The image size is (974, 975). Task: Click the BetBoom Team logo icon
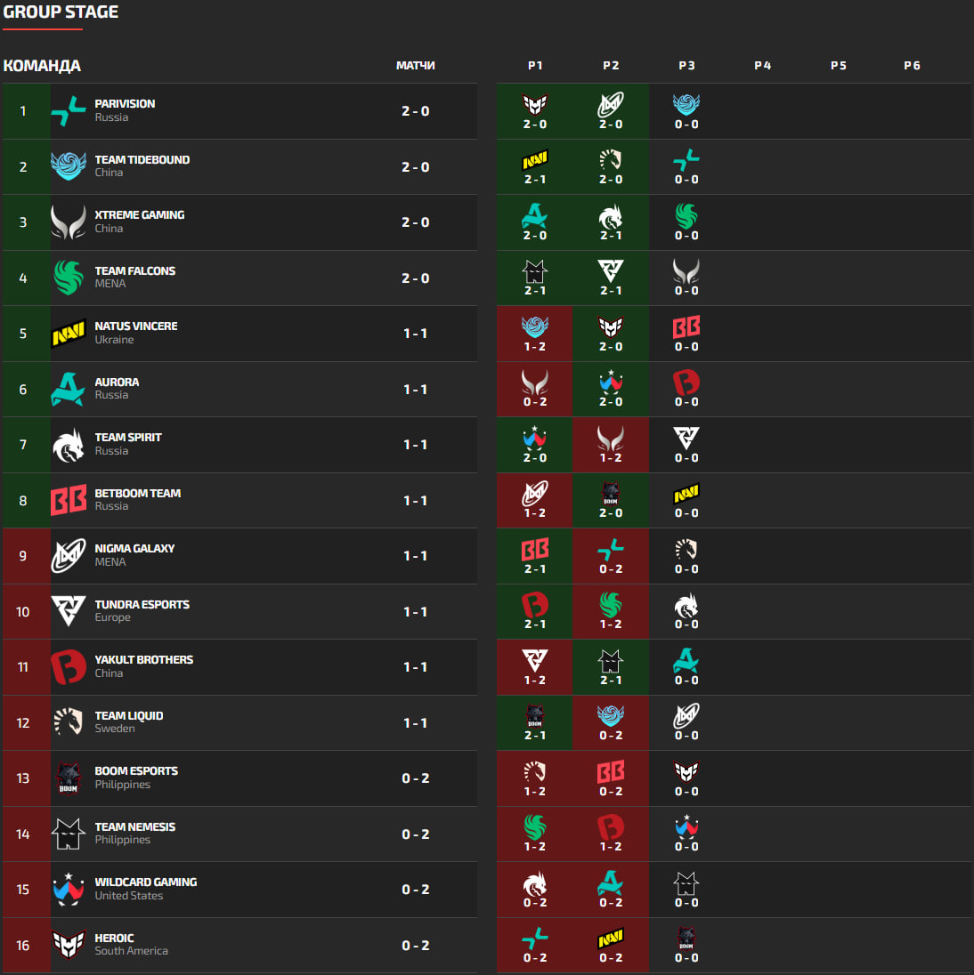pos(69,501)
